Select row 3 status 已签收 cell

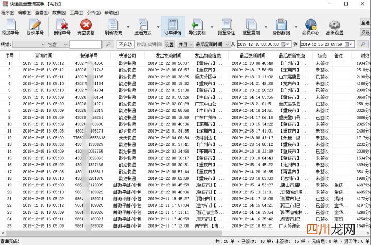click(x=322, y=77)
